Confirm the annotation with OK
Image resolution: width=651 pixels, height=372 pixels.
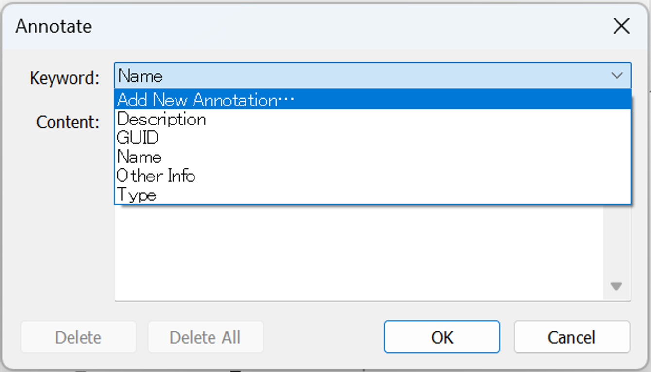441,337
